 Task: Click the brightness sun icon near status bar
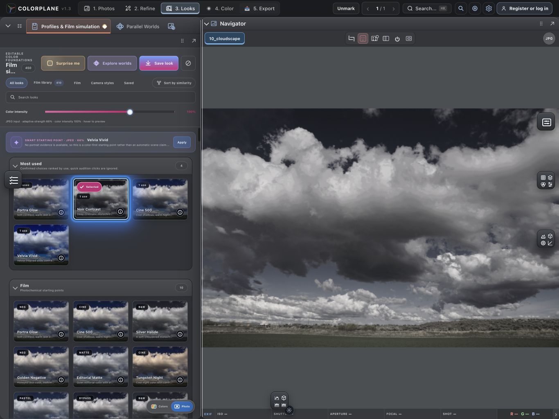(x=289, y=410)
